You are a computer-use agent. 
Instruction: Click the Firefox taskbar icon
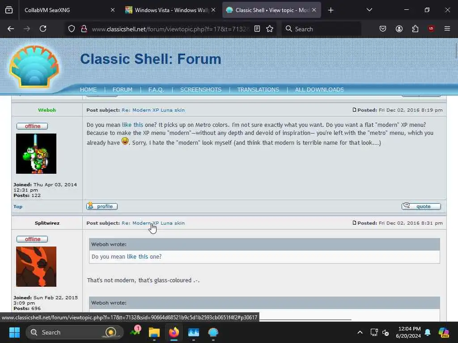174,332
